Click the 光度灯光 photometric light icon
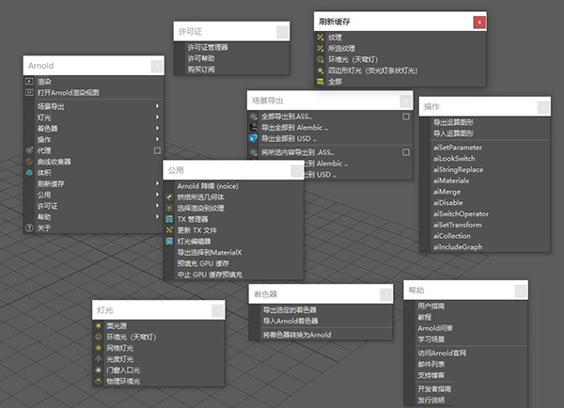This screenshot has width=564, height=408. (99, 359)
